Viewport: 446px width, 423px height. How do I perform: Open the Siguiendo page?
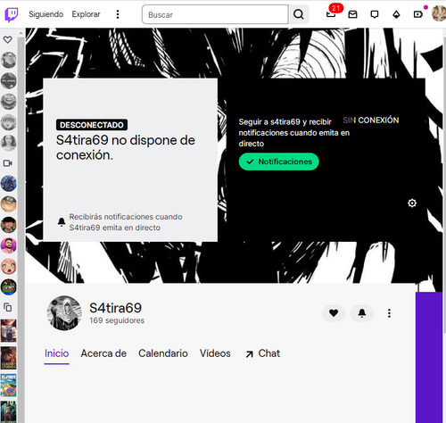point(45,14)
